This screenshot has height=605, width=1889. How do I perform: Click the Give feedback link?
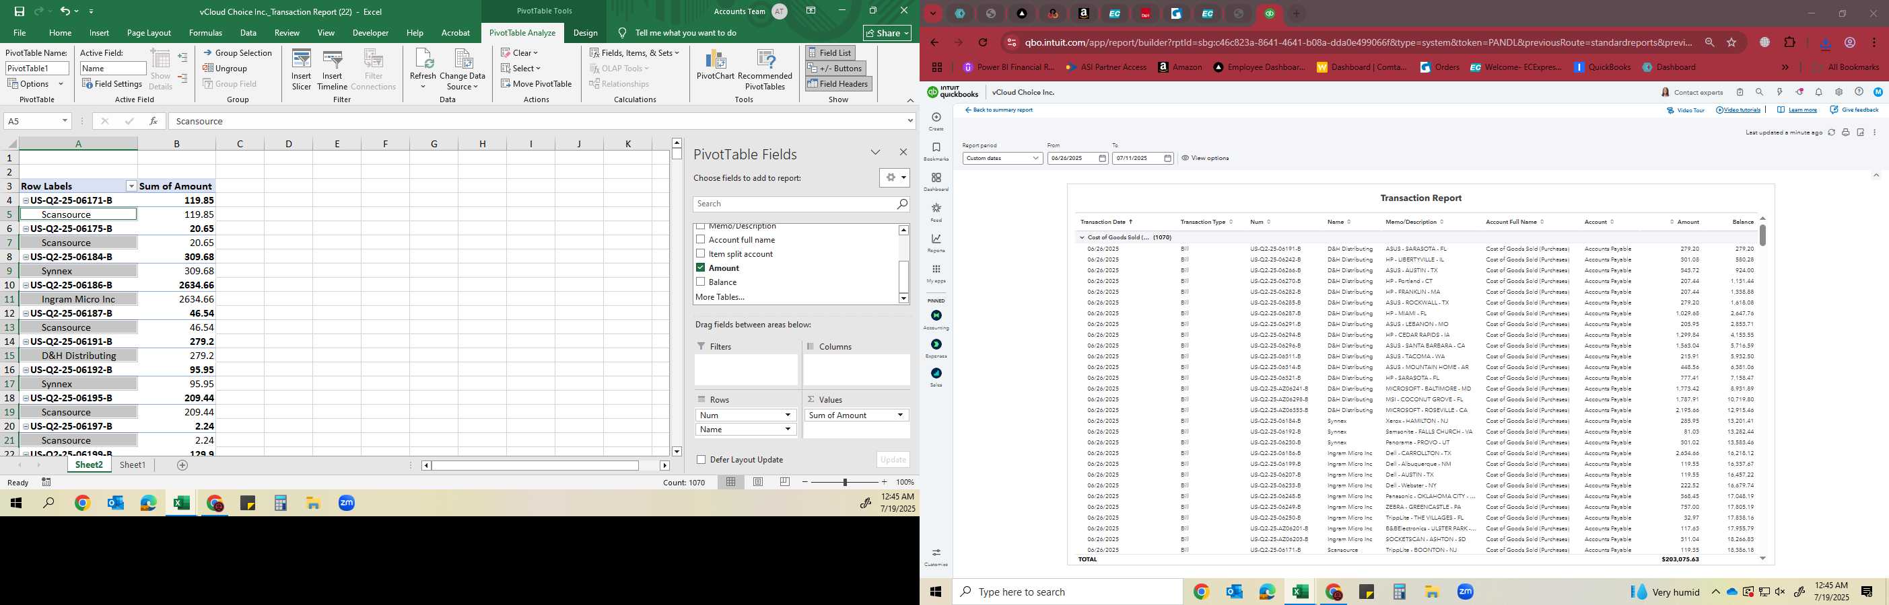click(1855, 110)
